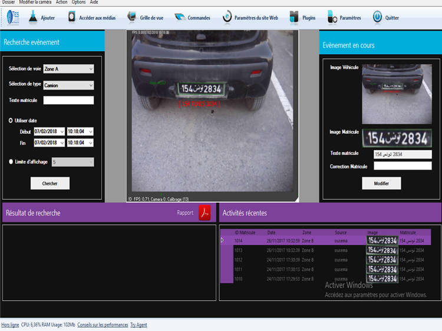
Task: Click the Plugins toolbar icon
Action: point(294,18)
